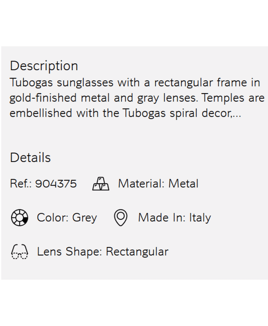Click the "Material: Metal" text

point(158,184)
